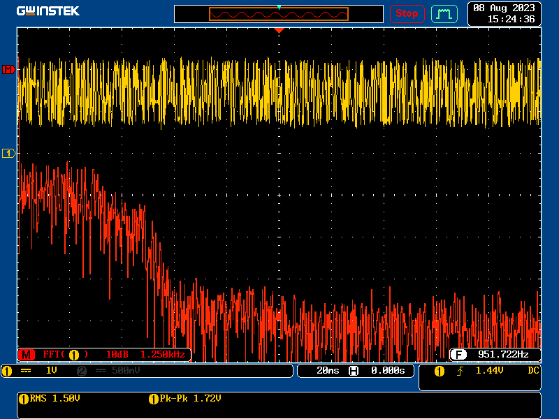Click the Pk-Pk 1.72V measurement readout
The width and height of the screenshot is (559, 419).
pyautogui.click(x=190, y=398)
